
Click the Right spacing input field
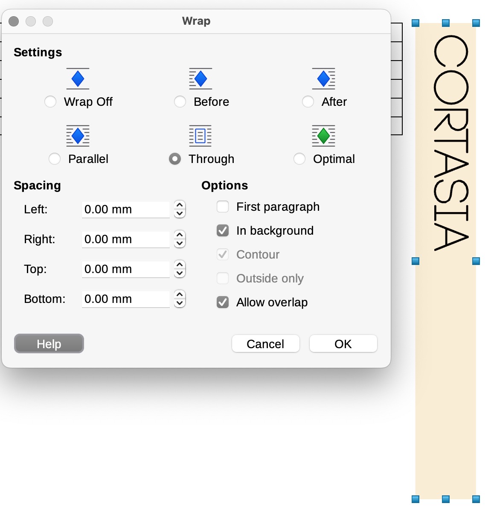[126, 239]
